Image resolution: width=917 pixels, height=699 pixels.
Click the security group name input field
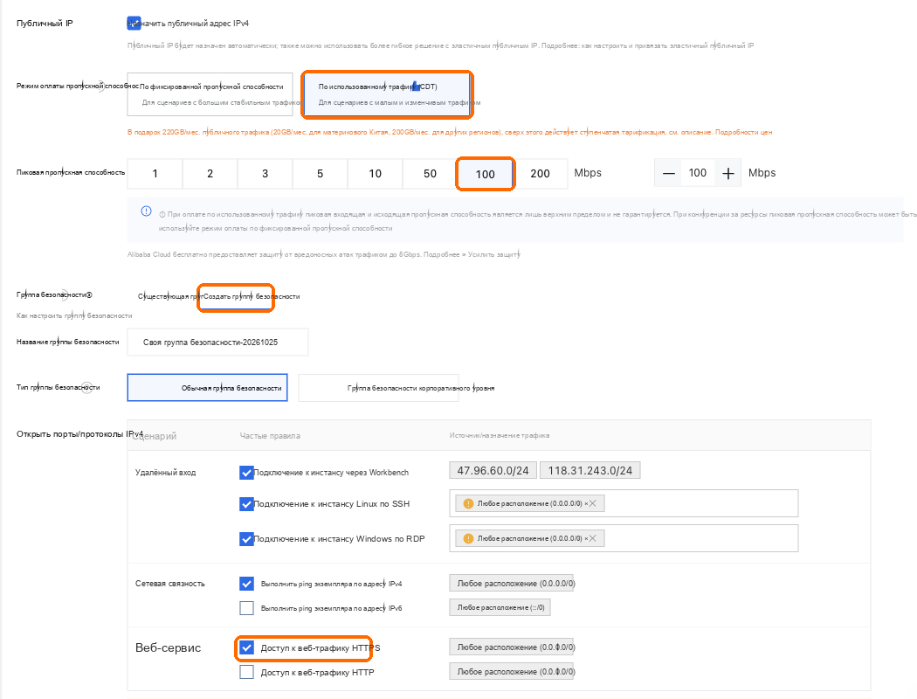tap(217, 343)
